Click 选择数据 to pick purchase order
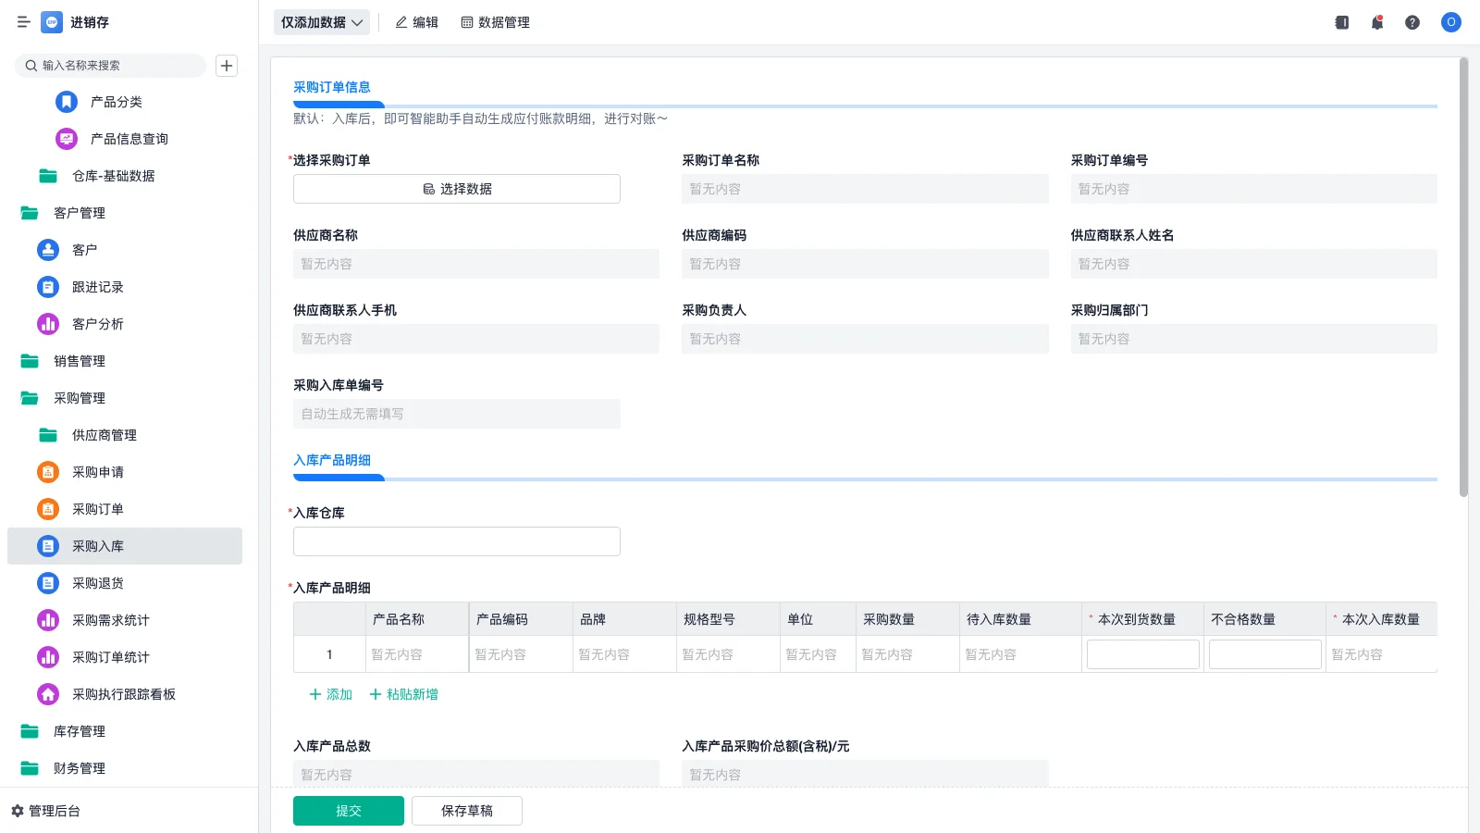Screen dimensions: 1480x833 click(457, 189)
